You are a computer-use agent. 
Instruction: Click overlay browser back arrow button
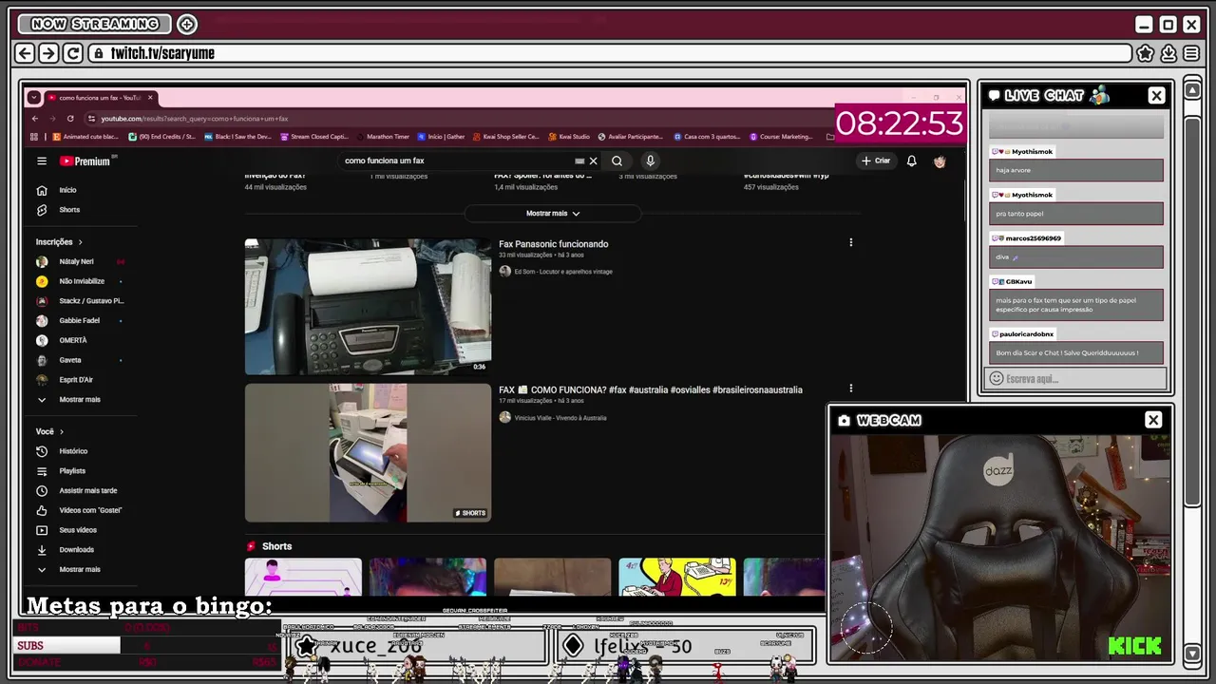[x=26, y=53]
